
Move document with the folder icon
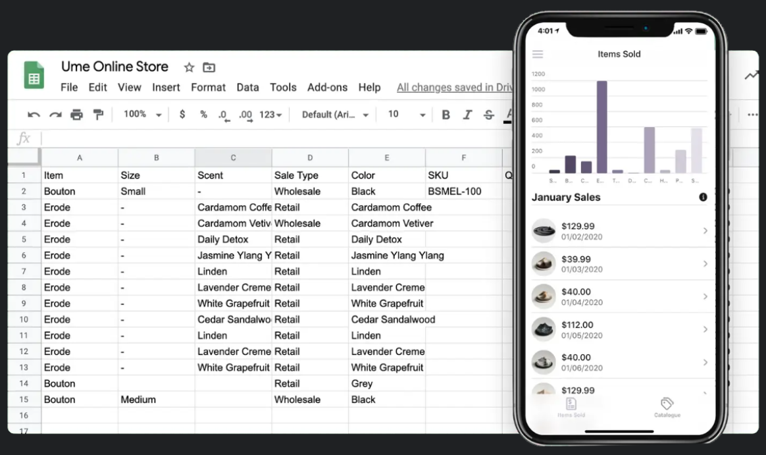(x=209, y=67)
